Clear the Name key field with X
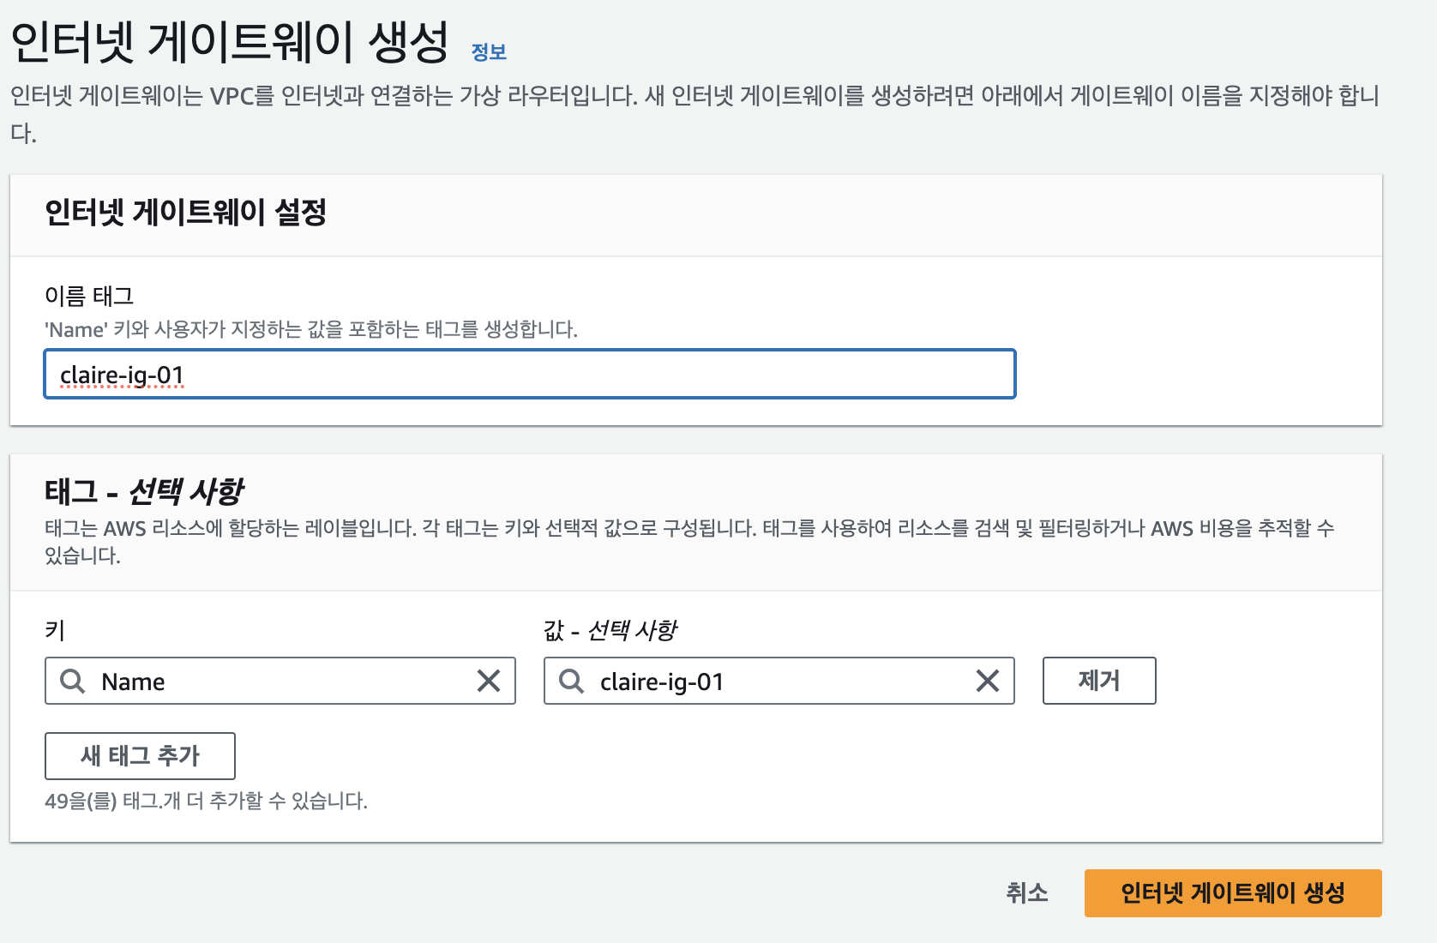The width and height of the screenshot is (1437, 943). point(489,682)
